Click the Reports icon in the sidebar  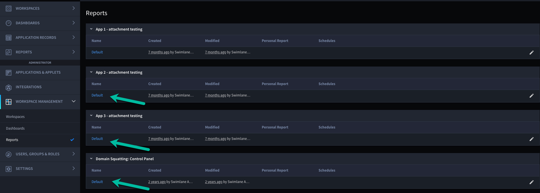(x=9, y=52)
